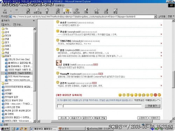Click the rotoll user avatar image
The width and height of the screenshot is (175, 131).
click(59, 63)
